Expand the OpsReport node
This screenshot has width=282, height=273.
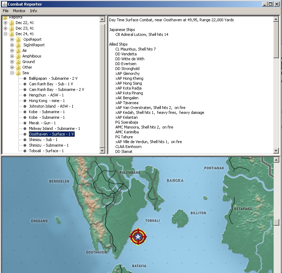coord(12,40)
